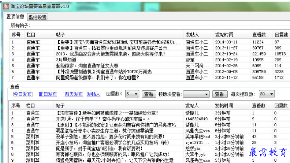Select post 开店1周，终于有单了
Viewport: 290px width, 163px height.
point(103,119)
